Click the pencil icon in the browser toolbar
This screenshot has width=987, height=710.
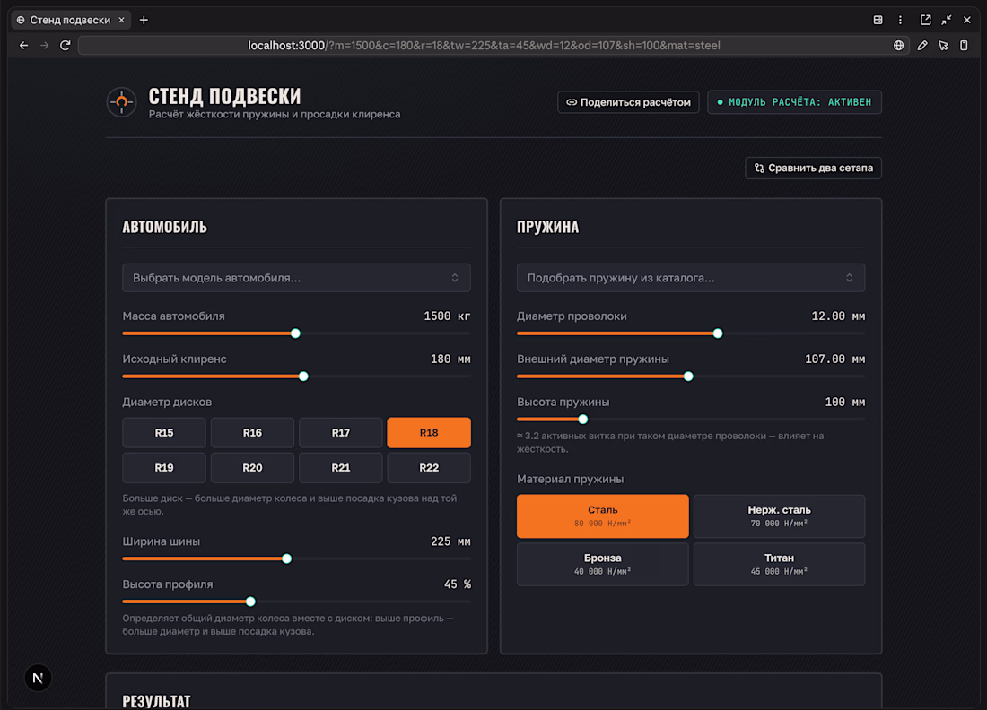point(922,46)
